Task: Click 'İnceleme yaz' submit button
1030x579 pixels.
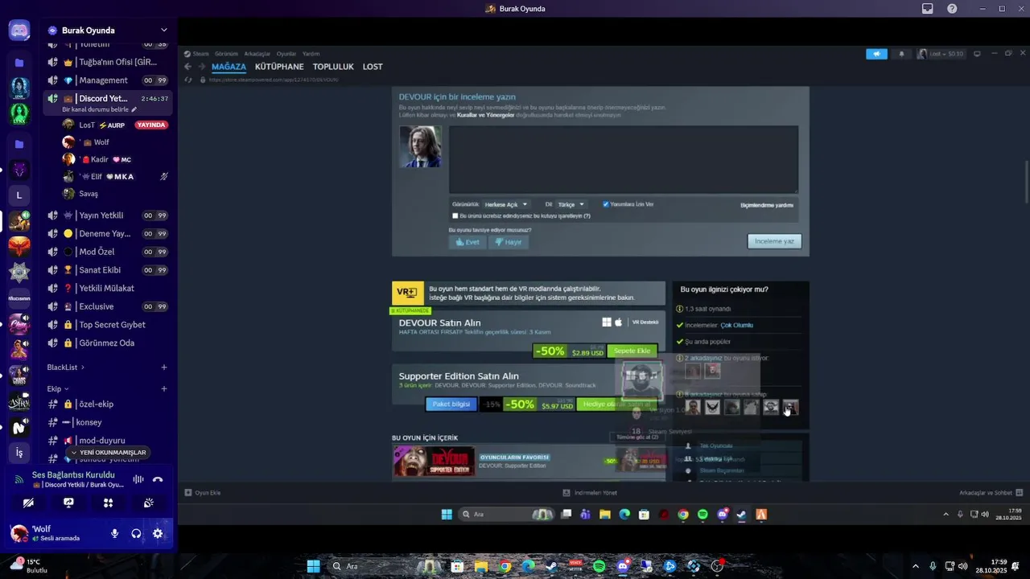Action: [x=774, y=241]
